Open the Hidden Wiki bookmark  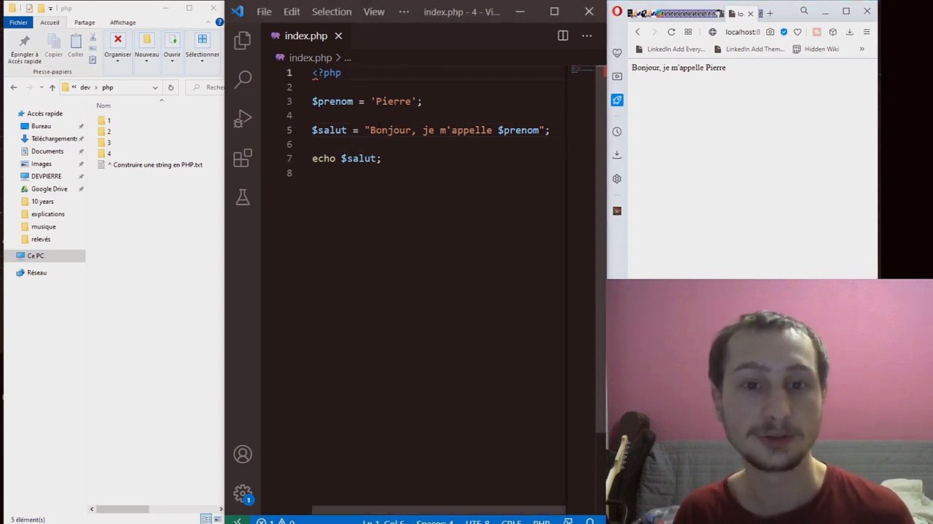[816, 49]
